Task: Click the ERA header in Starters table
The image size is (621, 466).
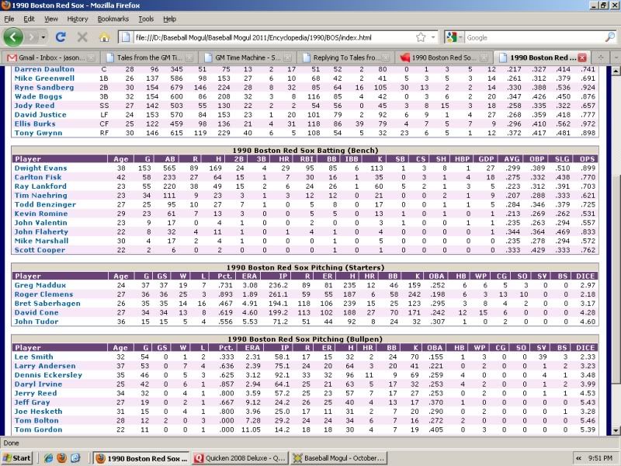Action: coord(249,276)
